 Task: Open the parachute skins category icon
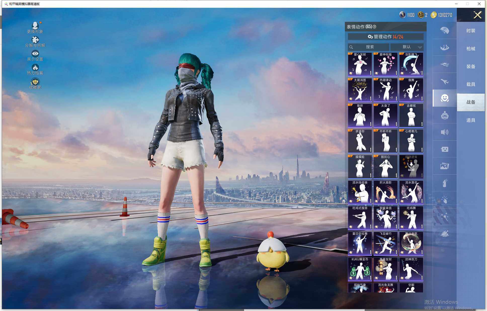pos(444,30)
